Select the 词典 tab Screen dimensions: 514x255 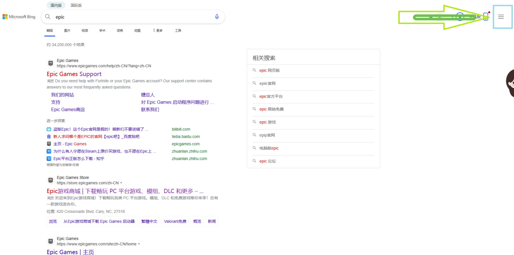tap(120, 30)
